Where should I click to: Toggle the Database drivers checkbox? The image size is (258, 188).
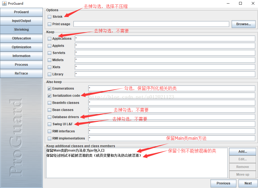(49, 117)
